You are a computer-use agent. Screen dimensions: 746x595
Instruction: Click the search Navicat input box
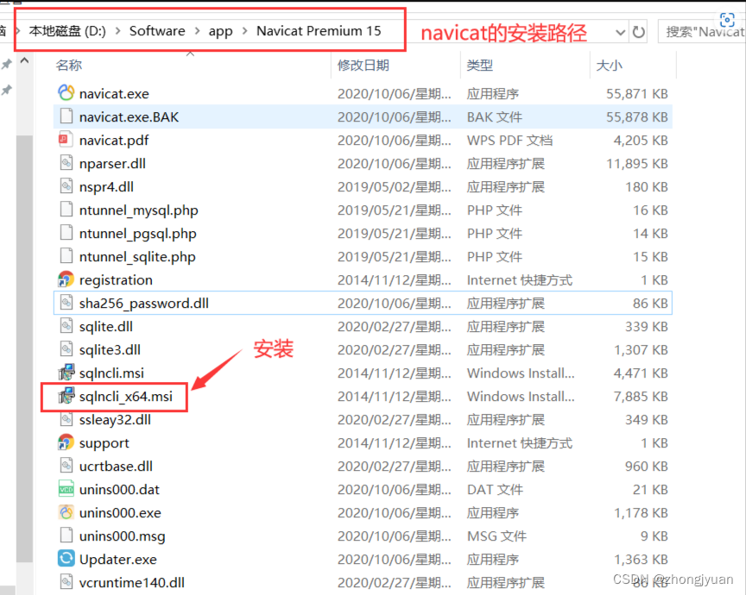(702, 31)
